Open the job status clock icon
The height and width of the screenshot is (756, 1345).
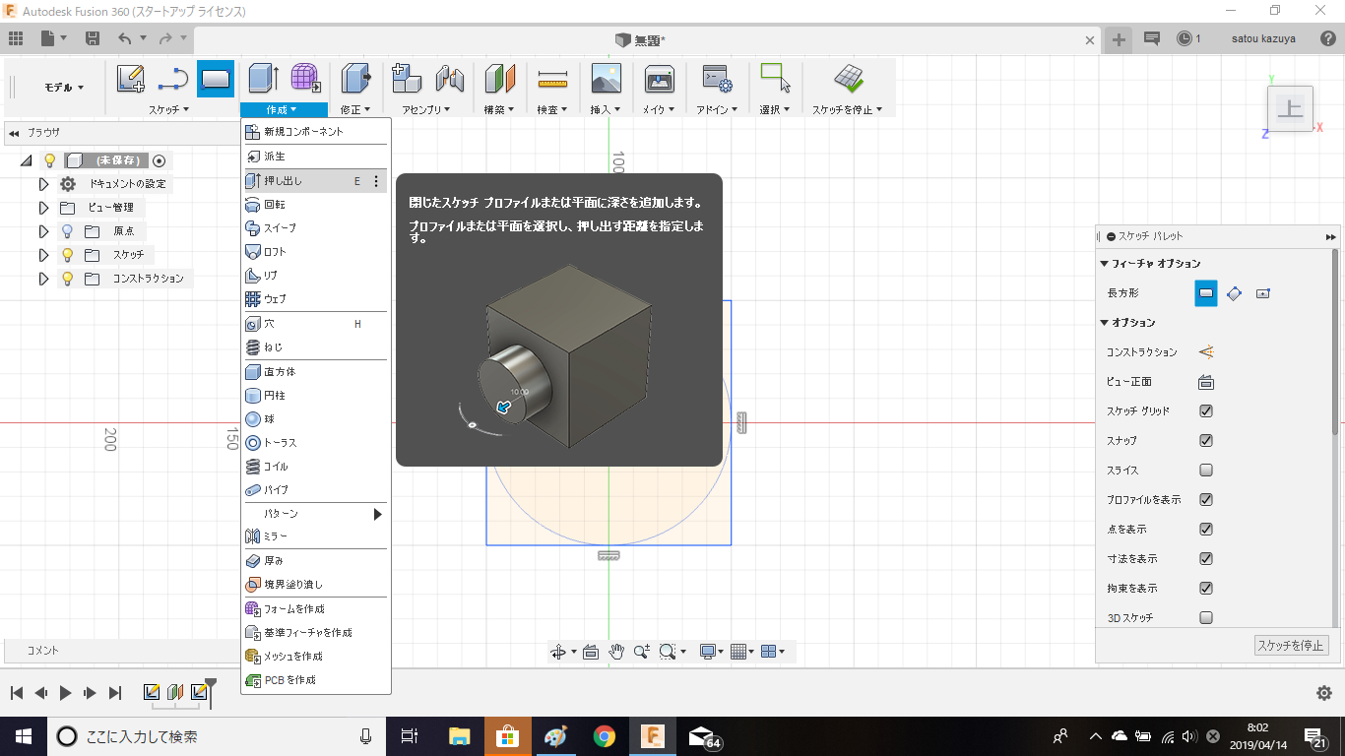pyautogui.click(x=1184, y=38)
